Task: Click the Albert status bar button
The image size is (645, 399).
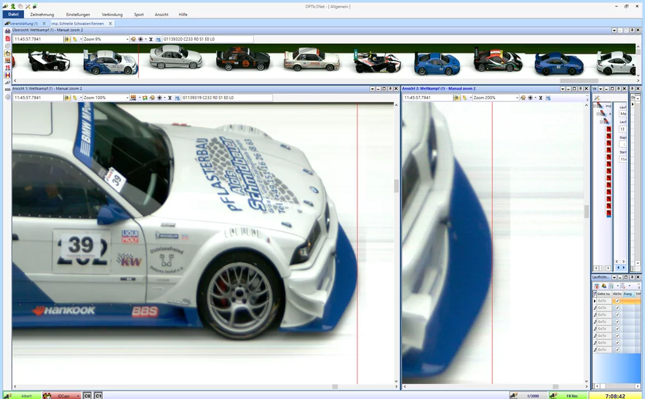Action: [x=22, y=396]
